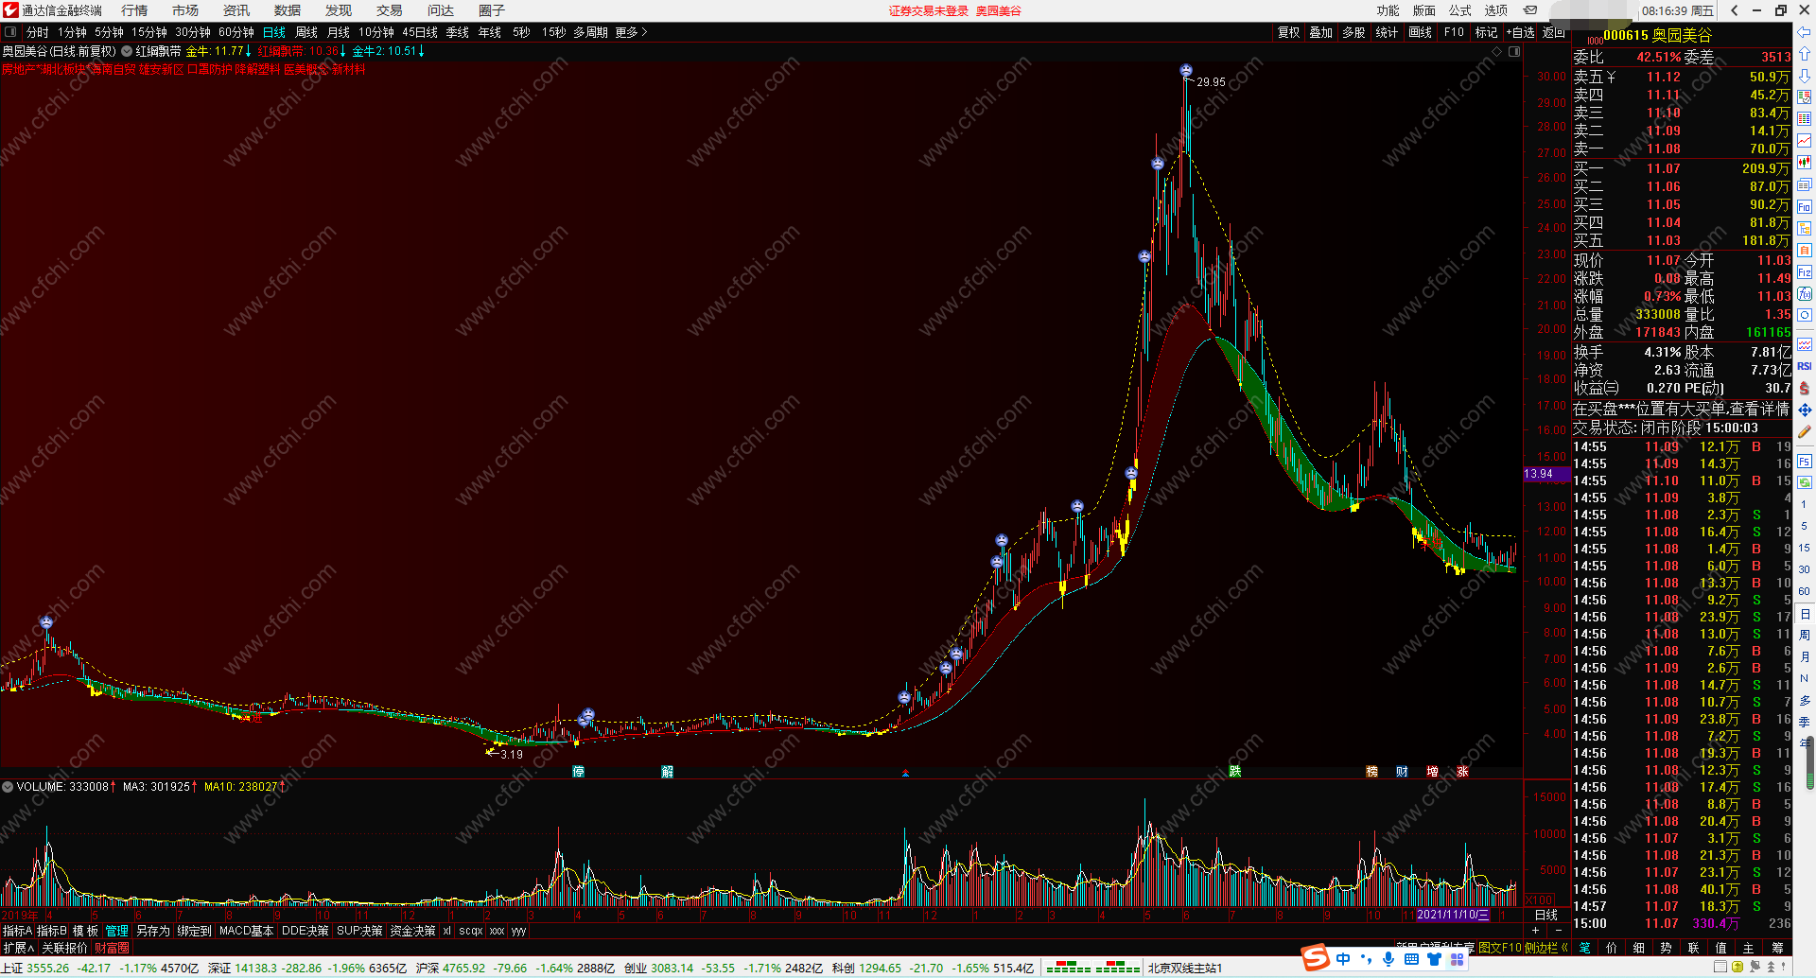Screen dimensions: 1816x978
Task: Click the move/crosshair arrows icon in sidebar
Action: click(1805, 410)
